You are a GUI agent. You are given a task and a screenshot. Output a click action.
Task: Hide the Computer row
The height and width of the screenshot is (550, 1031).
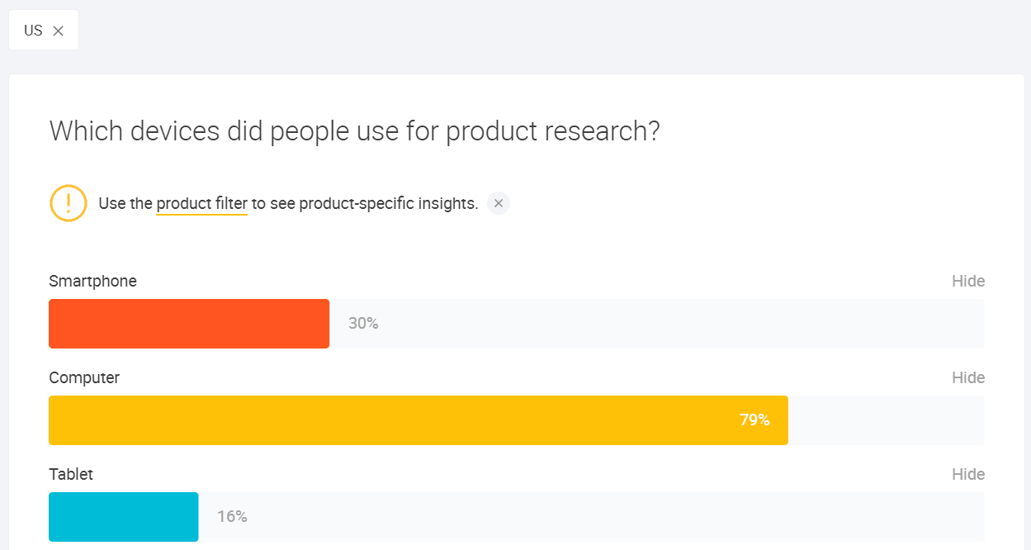point(967,377)
